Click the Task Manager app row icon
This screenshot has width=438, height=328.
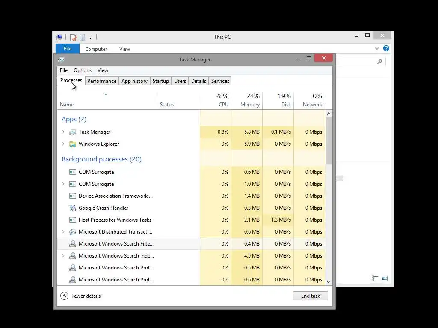[73, 132]
